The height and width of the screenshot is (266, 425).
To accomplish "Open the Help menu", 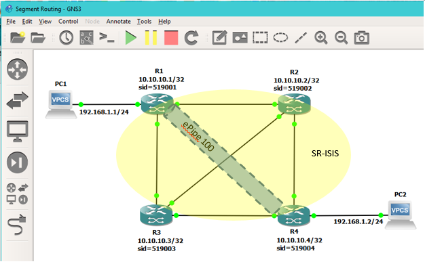I will (164, 22).
